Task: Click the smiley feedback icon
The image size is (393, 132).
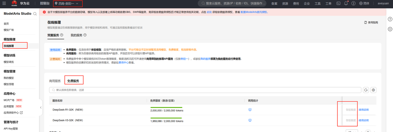Action: coord(390,29)
